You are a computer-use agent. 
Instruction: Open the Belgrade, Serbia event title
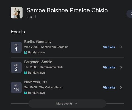[38, 62]
